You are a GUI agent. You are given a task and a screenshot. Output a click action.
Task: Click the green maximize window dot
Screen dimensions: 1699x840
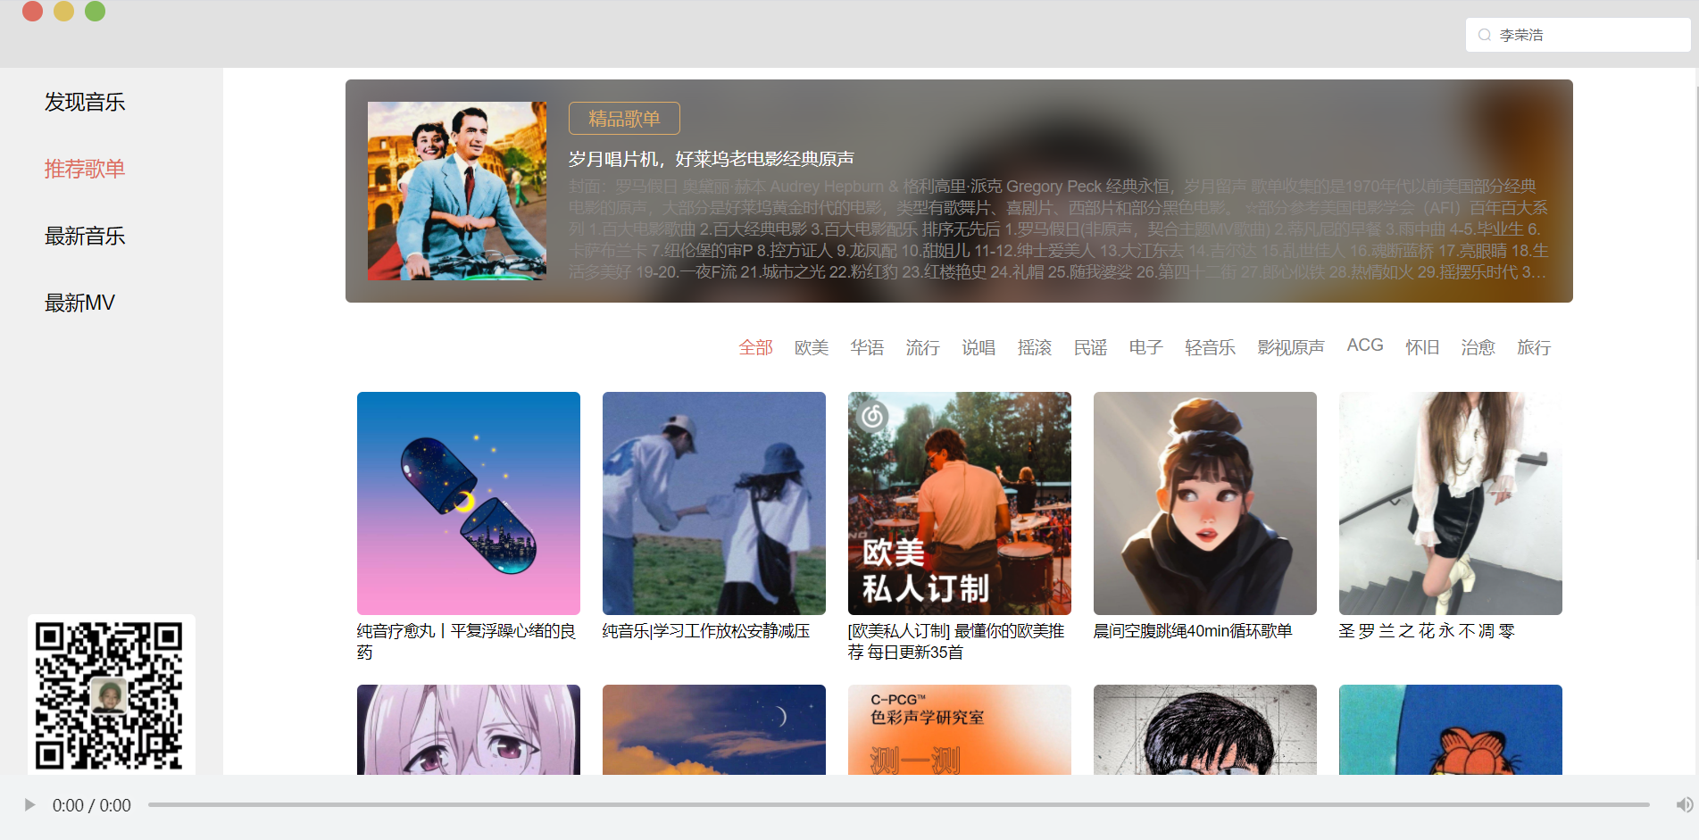[96, 11]
